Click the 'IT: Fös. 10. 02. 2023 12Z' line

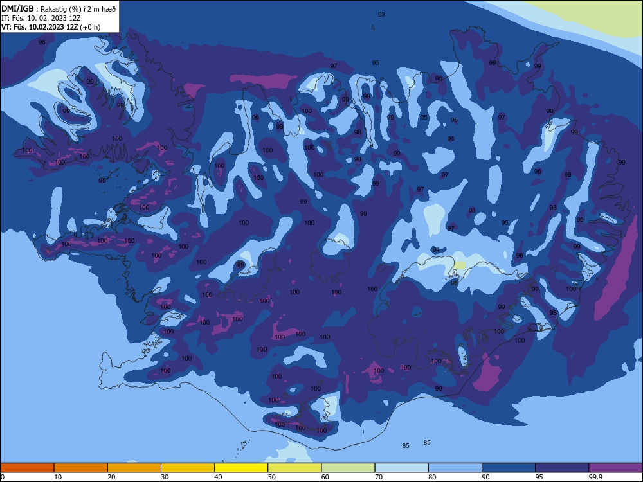pyautogui.click(x=41, y=18)
